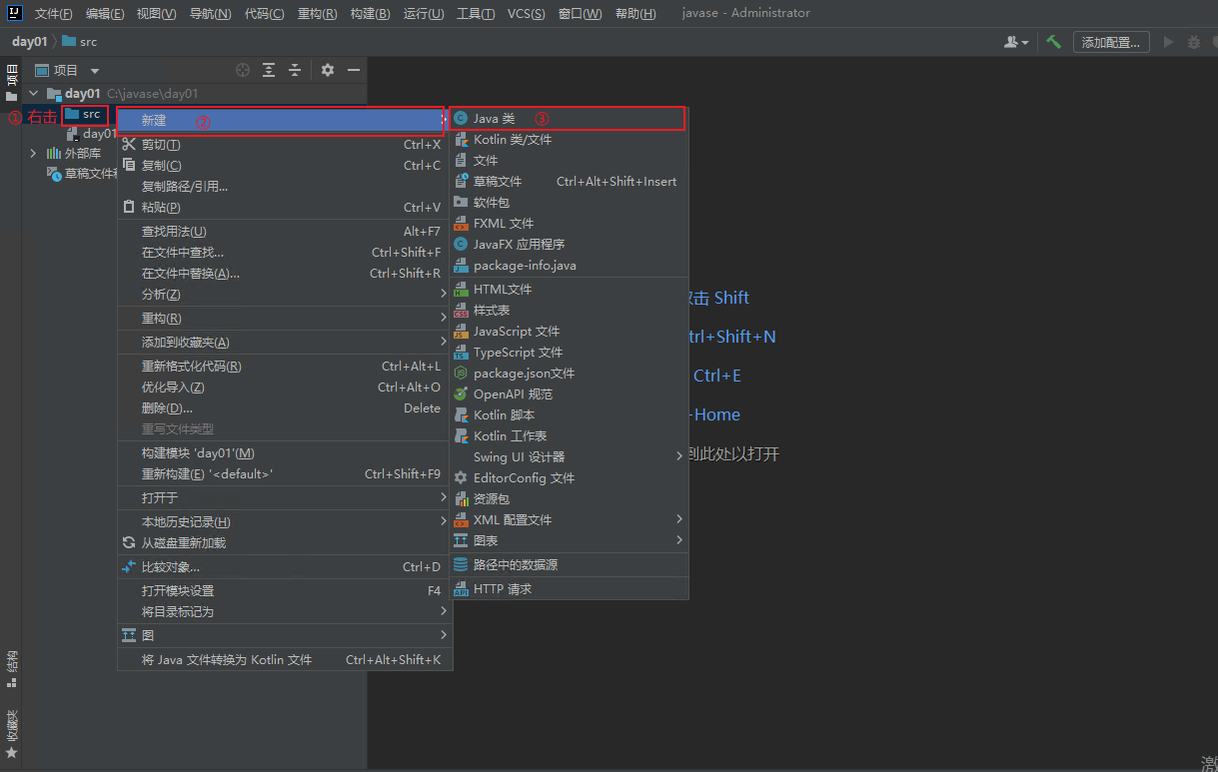Select FXML 文件 in the New submenu
Viewport: 1218px width, 772px height.
568,223
